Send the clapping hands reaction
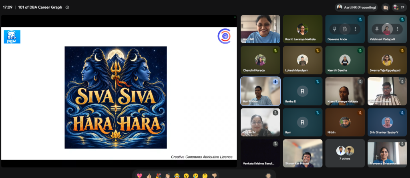This screenshot has width=410, height=178. click(x=168, y=176)
